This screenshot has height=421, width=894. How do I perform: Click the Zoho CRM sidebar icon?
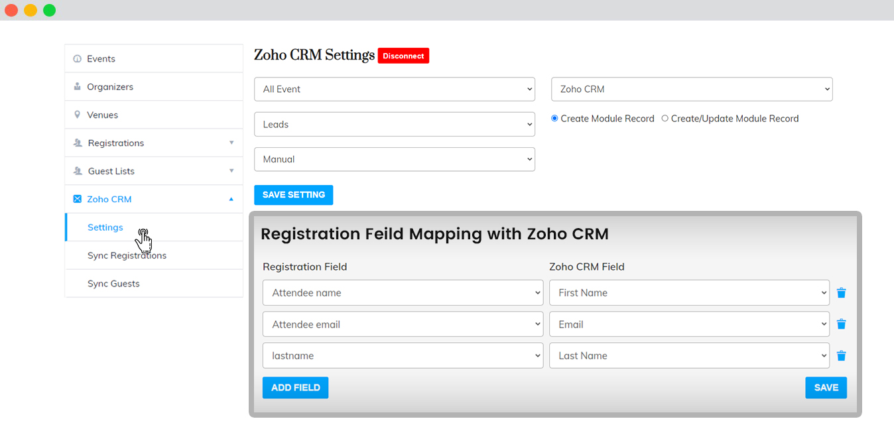coord(78,199)
